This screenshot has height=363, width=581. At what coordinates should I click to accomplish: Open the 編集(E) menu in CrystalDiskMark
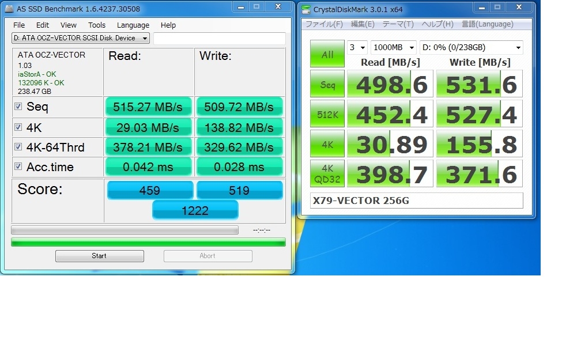tap(363, 24)
